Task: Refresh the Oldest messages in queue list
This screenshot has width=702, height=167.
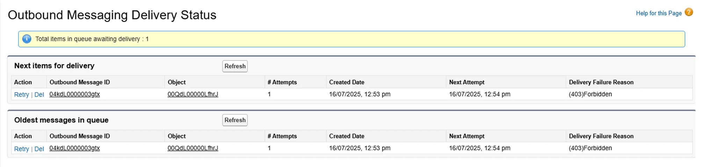Action: (235, 120)
